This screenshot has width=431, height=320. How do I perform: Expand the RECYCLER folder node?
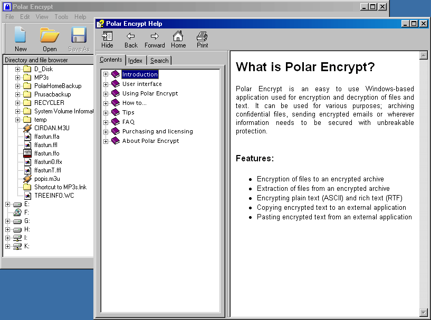coord(17,103)
